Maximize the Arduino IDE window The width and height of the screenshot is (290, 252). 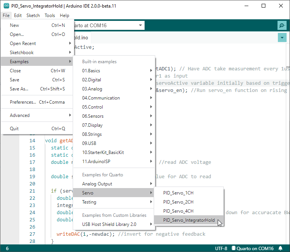point(263,6)
